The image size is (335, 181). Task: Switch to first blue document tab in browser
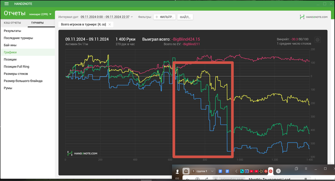click(x=220, y=171)
